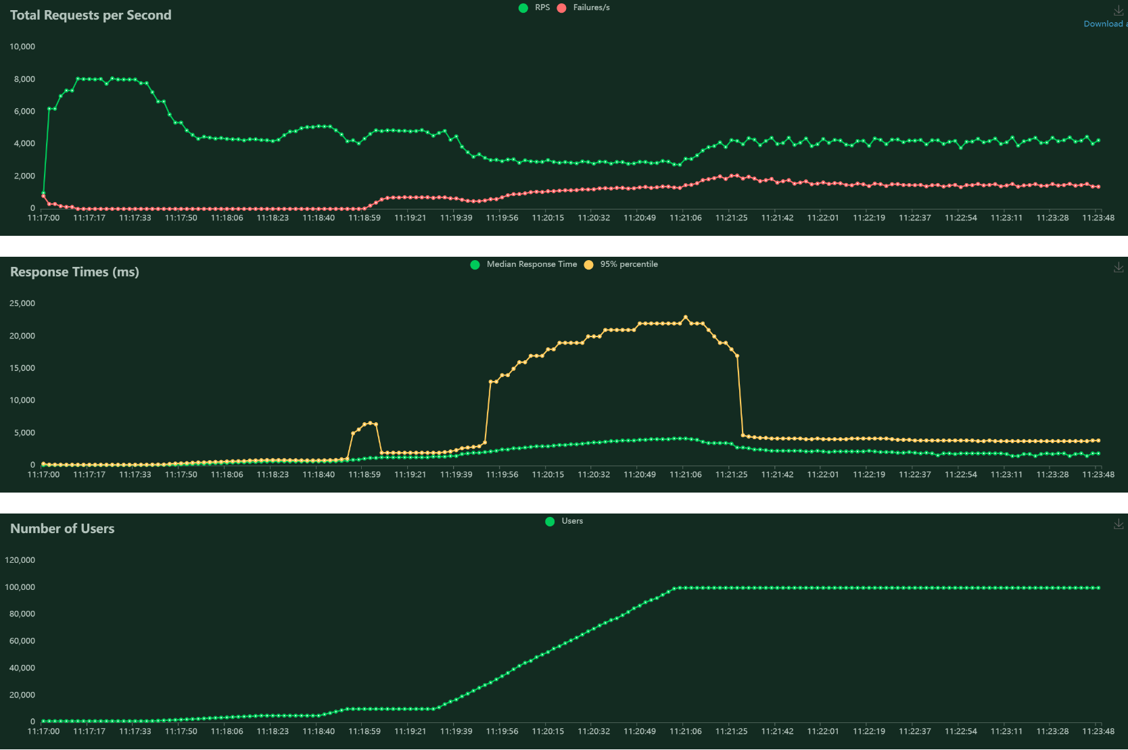Click the download icon on Number of Users chart
Image resolution: width=1128 pixels, height=750 pixels.
coord(1119,524)
